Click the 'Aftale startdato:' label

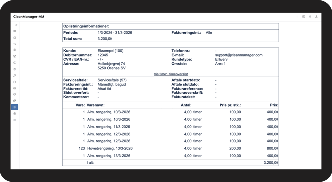(x=186, y=80)
